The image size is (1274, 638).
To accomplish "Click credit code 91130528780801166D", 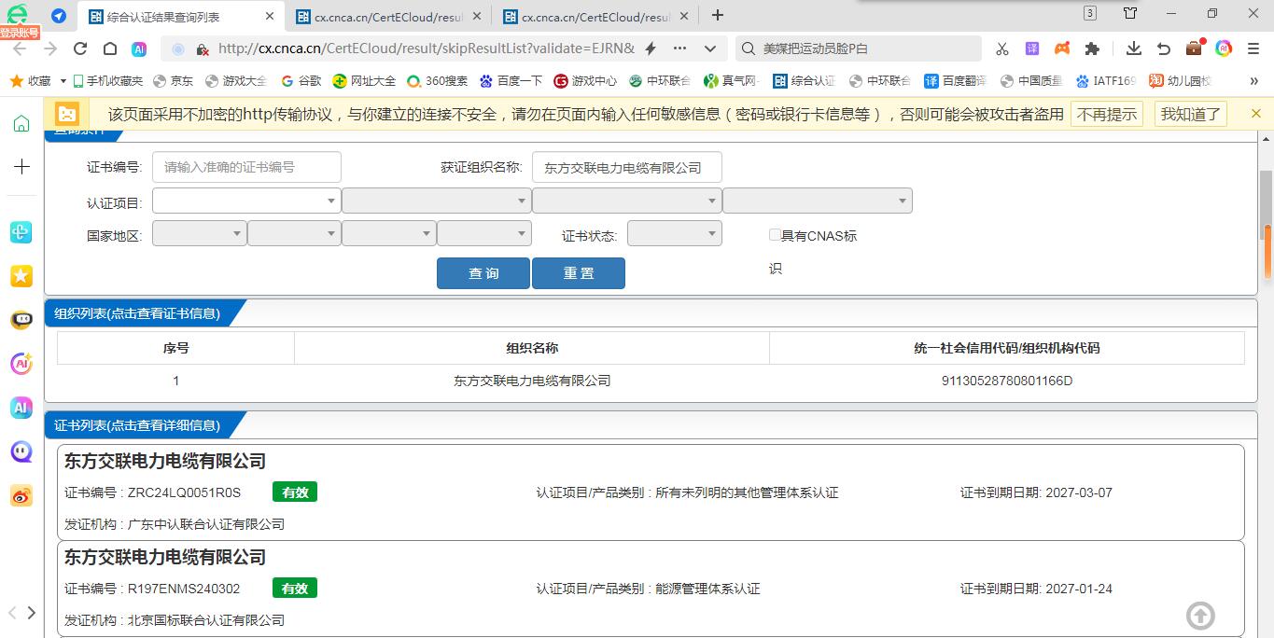I will click(1007, 381).
